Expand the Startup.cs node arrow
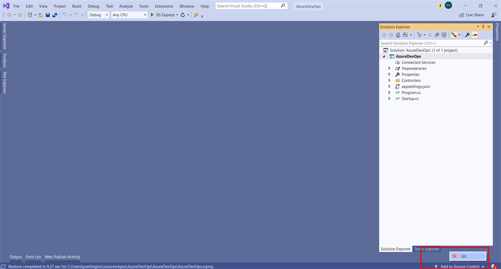Screen dimensions: 501x269 (x=389, y=99)
